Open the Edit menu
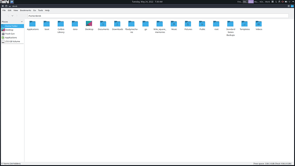295x166 pixels. pyautogui.click(x=9, y=10)
